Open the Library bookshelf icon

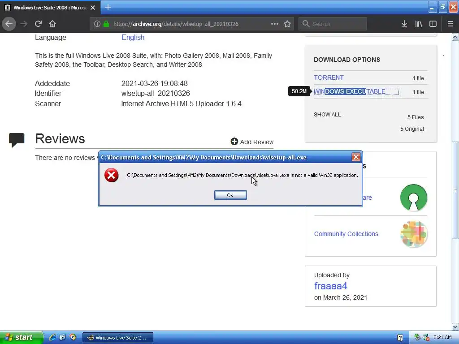click(x=419, y=24)
